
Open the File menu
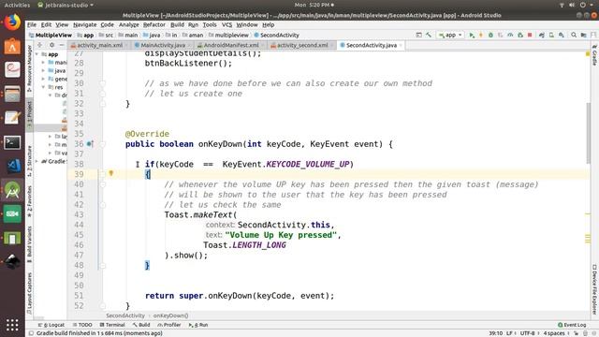[x=32, y=24]
